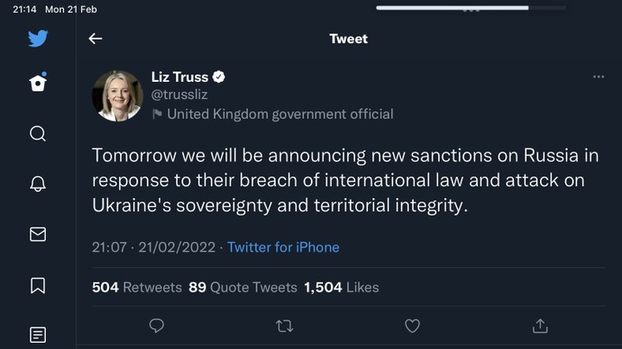Screen dimensions: 622x349
Task: Open the Search magnifier icon
Action: point(37,134)
